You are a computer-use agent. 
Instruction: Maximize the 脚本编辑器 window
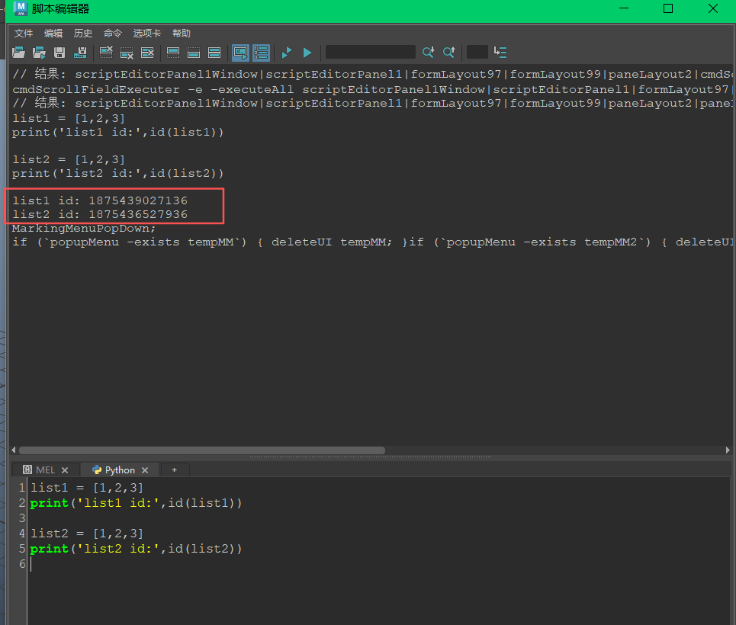click(x=668, y=8)
